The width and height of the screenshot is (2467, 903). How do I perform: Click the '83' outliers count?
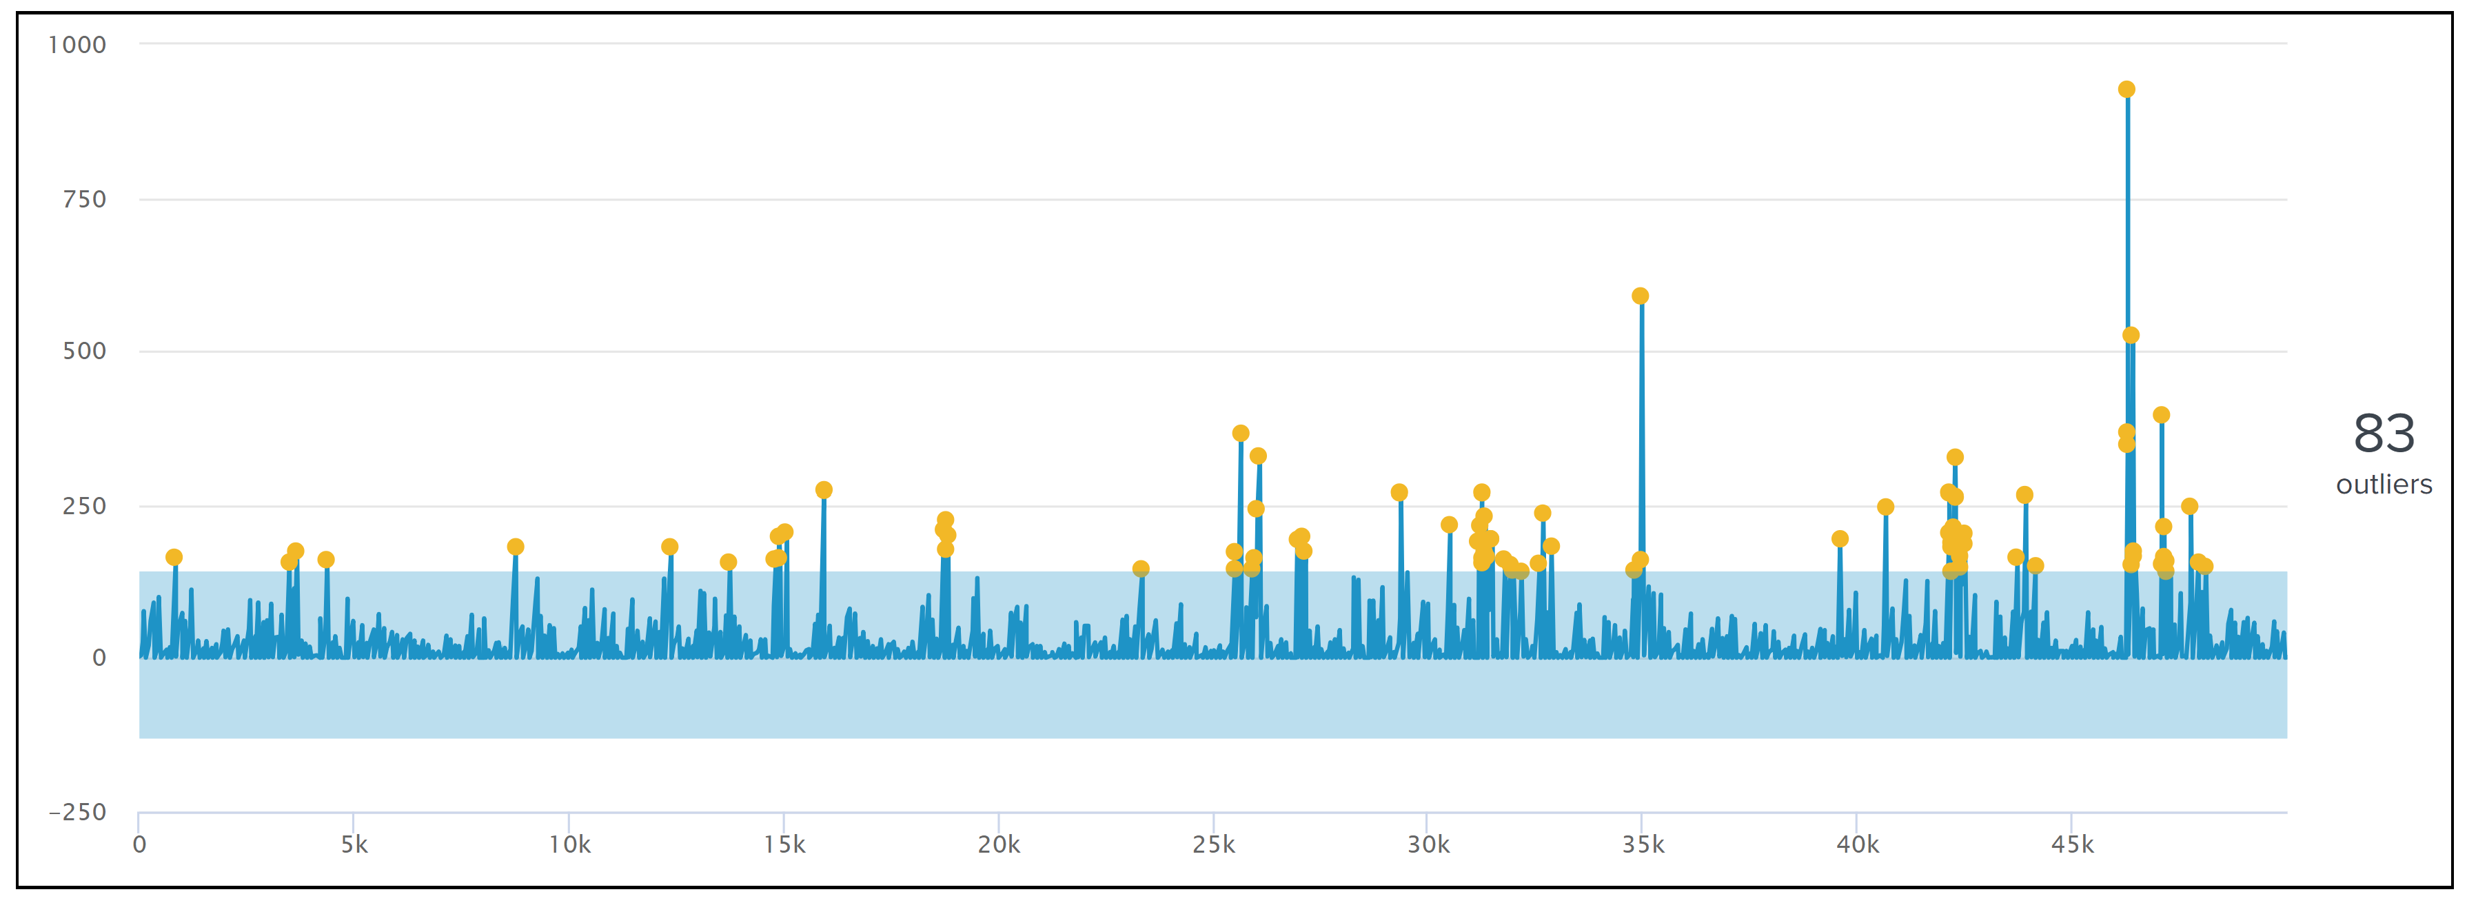click(2384, 434)
